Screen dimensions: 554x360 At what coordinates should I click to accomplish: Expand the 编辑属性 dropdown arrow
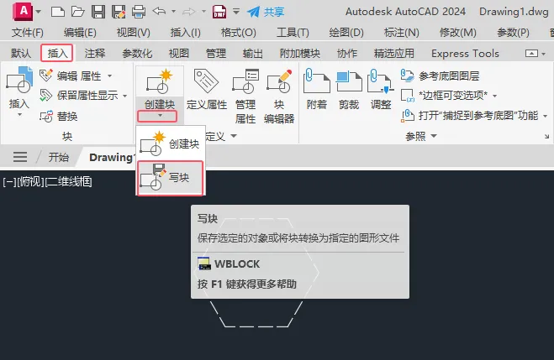(110, 76)
